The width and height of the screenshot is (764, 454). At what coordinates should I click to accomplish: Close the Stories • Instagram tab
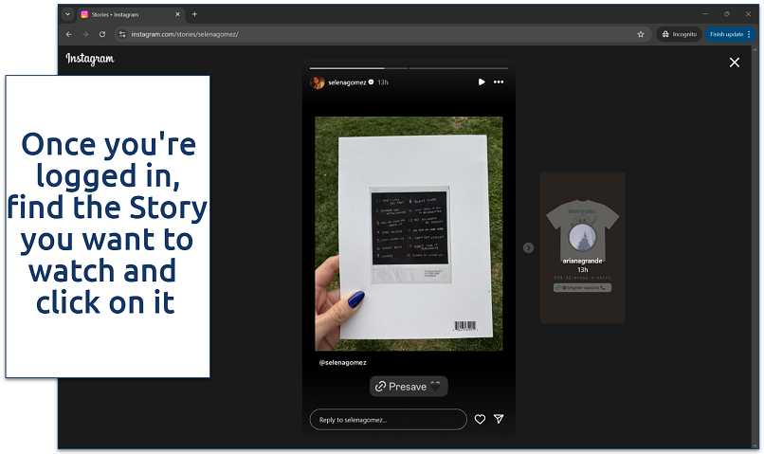(177, 14)
